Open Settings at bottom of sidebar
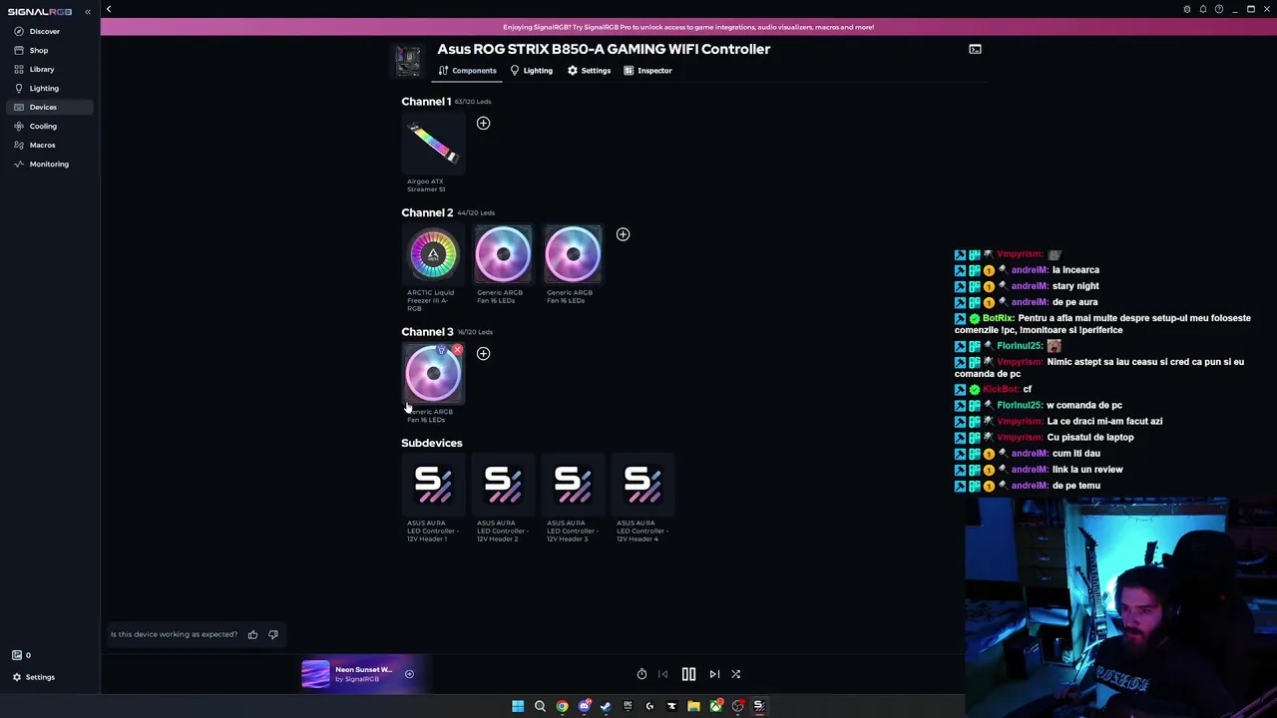This screenshot has width=1277, height=718. click(x=40, y=677)
